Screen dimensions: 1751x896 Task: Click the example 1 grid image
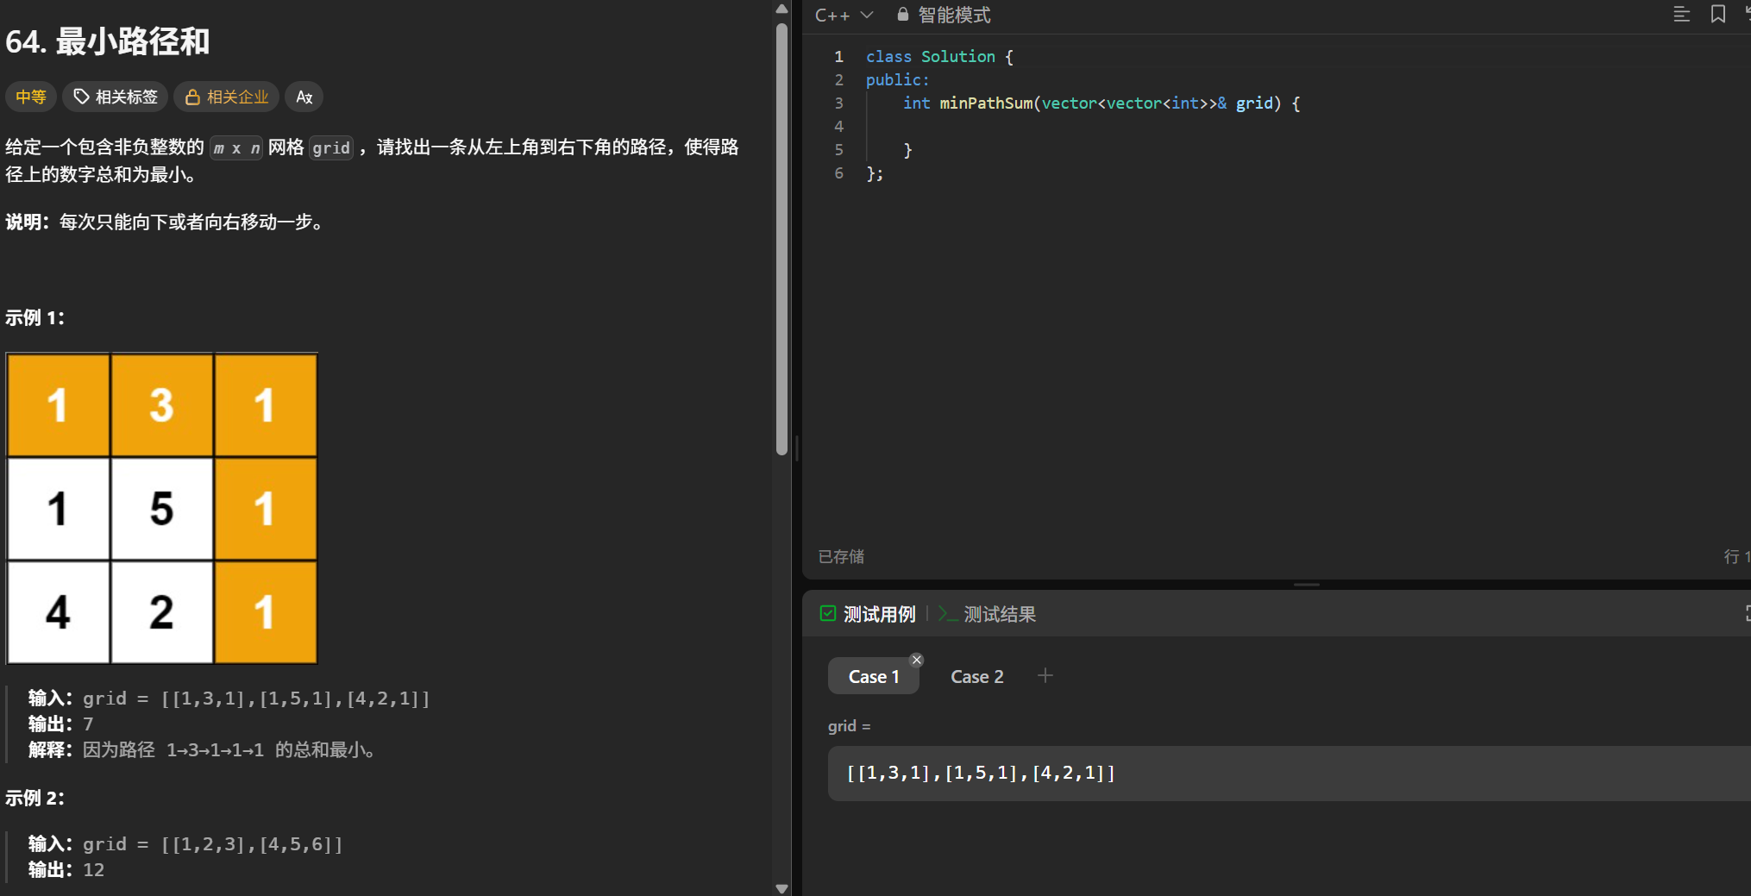tap(162, 508)
